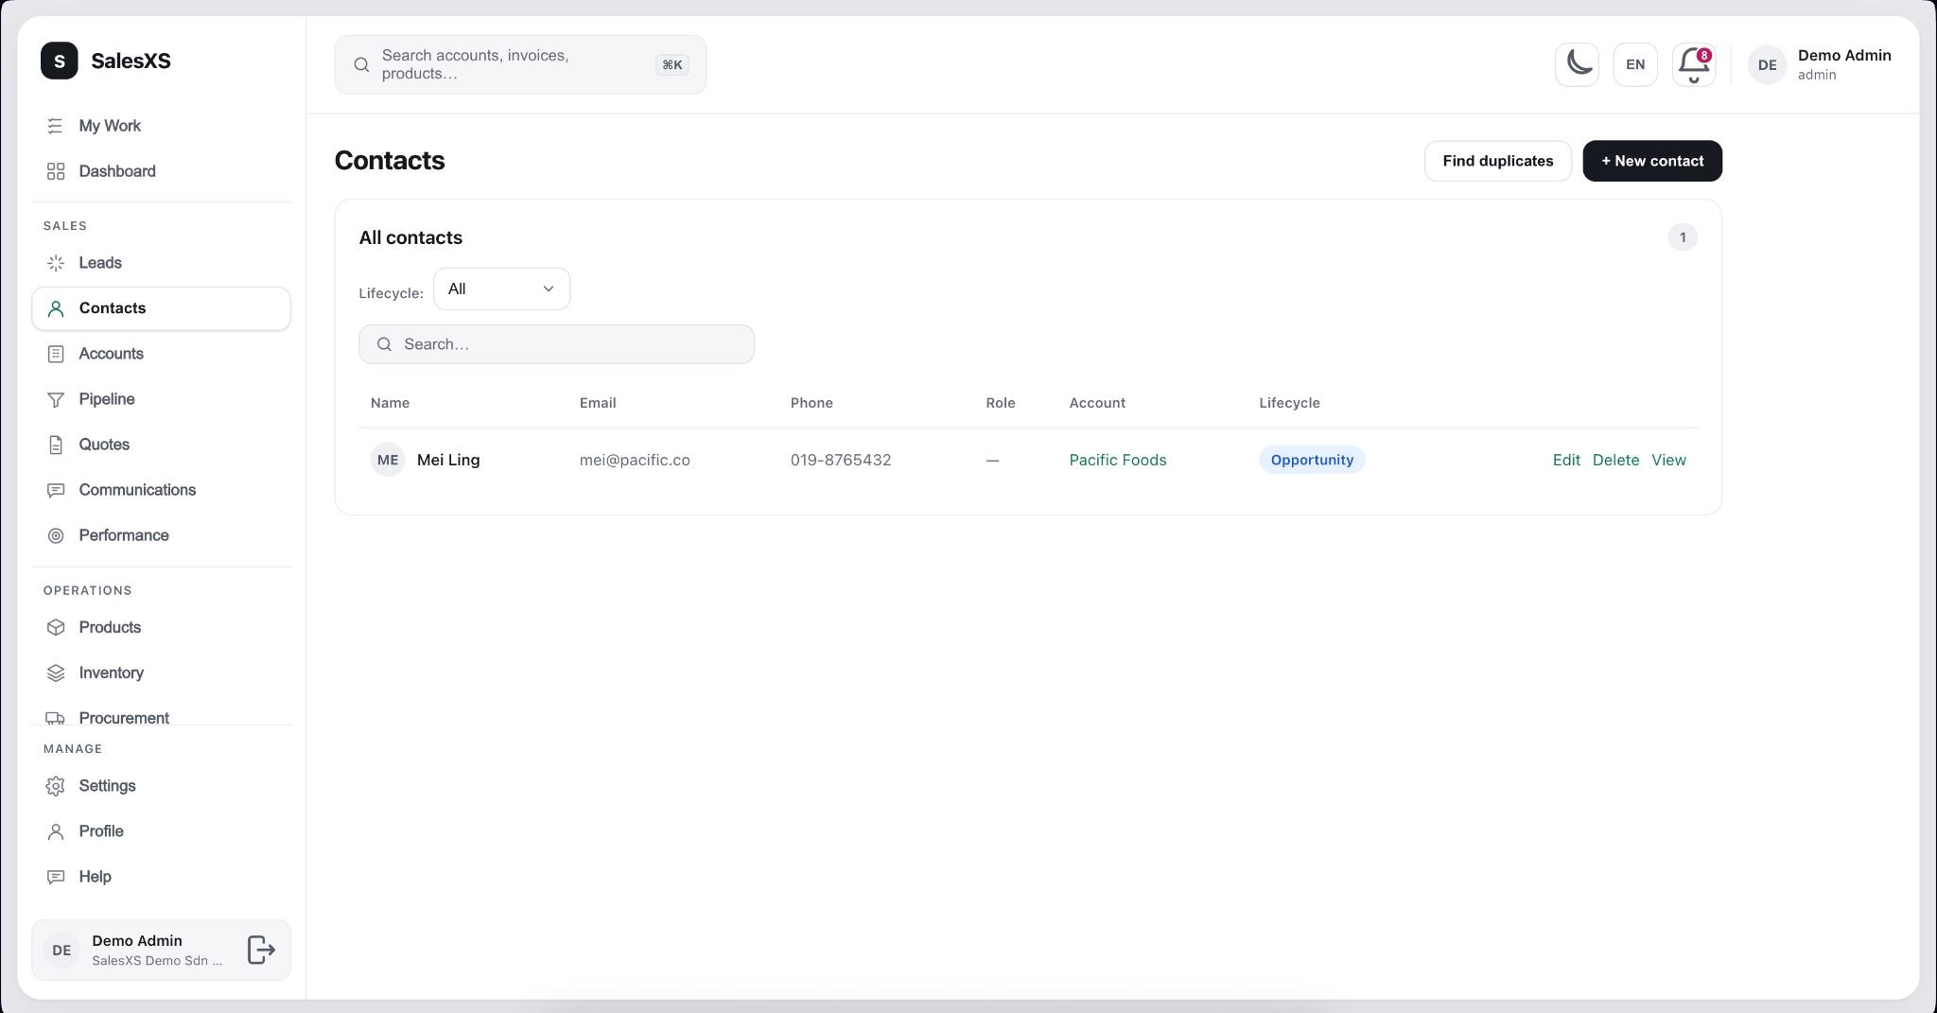Click the Quotes document icon
1937x1013 pixels.
[x=56, y=445]
